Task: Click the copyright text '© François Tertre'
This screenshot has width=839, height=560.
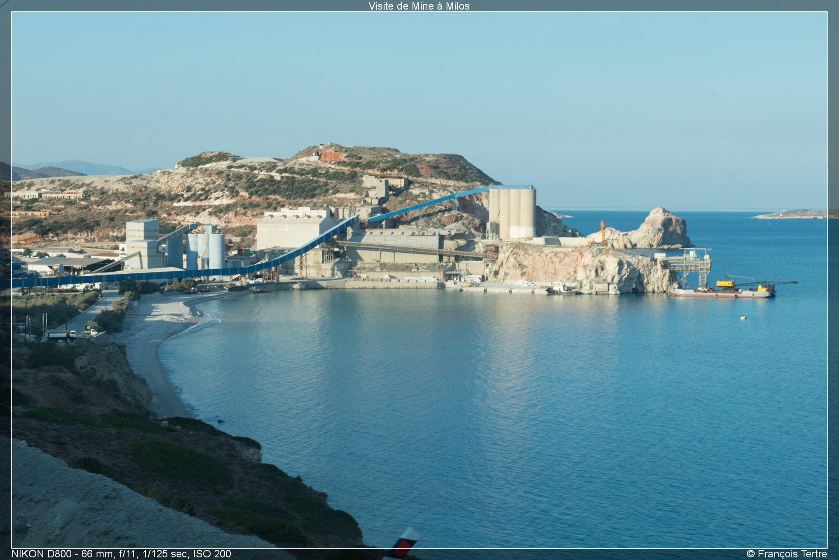Action: [x=787, y=554]
